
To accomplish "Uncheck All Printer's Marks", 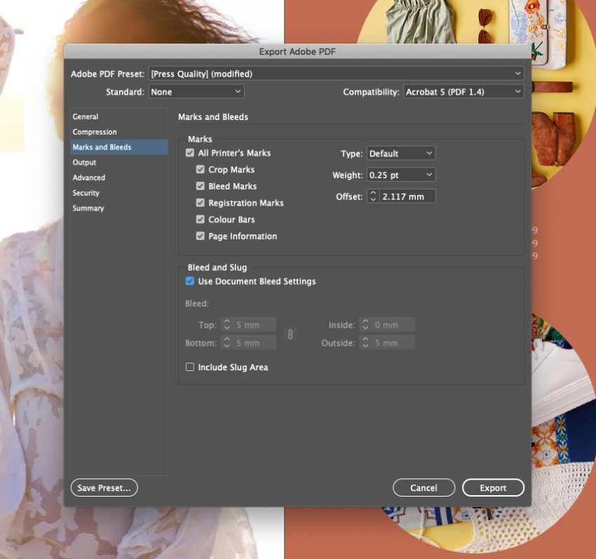I will pos(189,152).
